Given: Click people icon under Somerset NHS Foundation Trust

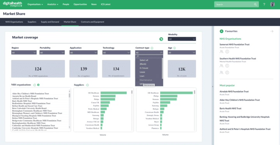Looking at the screenshot, I should (x=221, y=52).
